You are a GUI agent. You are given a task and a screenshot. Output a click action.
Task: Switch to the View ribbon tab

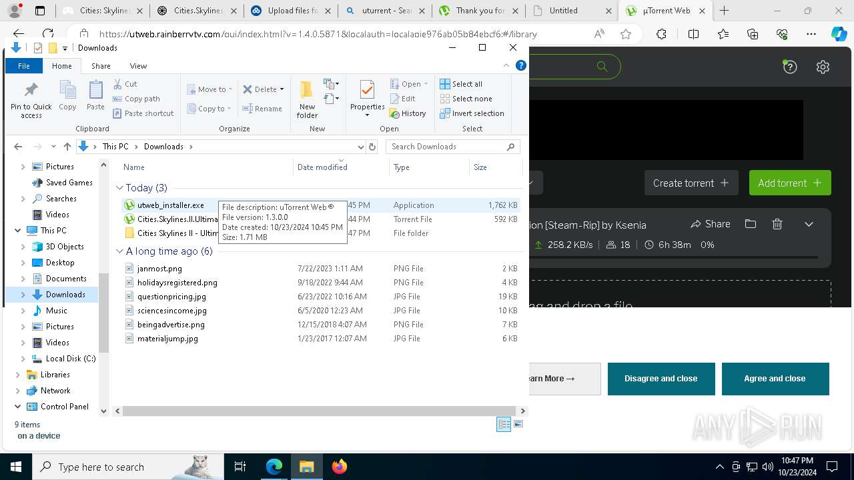coord(138,66)
